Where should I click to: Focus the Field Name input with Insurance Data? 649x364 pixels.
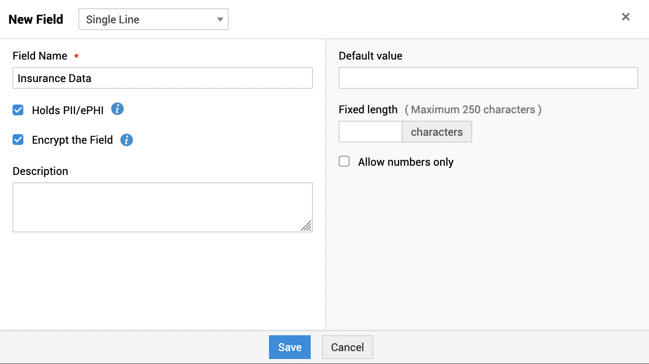coord(163,78)
